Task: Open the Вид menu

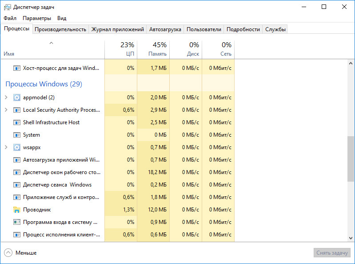Action: tap(62, 18)
